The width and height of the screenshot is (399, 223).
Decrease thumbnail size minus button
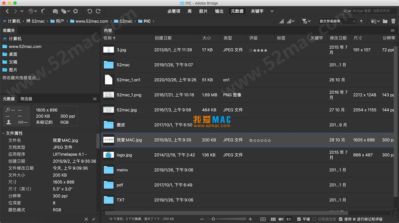coord(202,219)
